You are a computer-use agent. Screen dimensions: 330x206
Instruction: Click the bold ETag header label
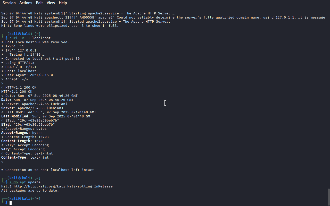5,125
